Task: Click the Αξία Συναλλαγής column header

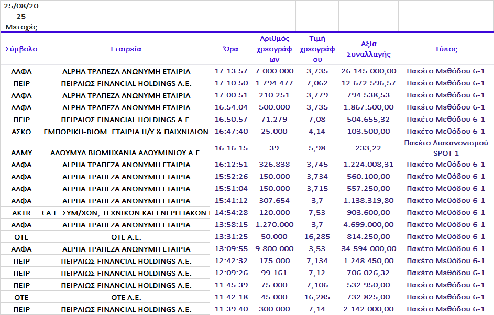Action: (x=368, y=49)
